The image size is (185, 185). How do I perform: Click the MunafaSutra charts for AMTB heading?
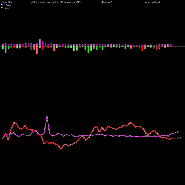click(x=57, y=2)
